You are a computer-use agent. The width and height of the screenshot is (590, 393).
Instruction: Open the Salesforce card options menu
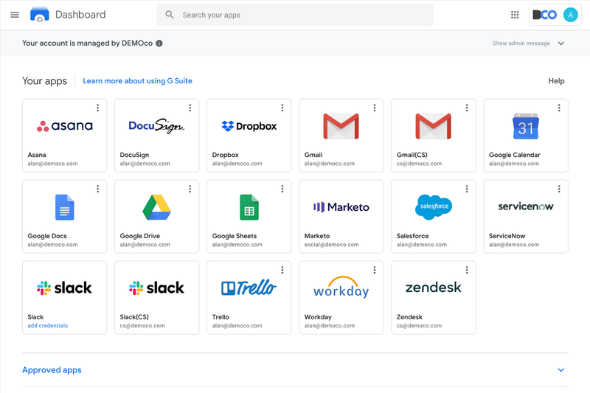coord(467,189)
